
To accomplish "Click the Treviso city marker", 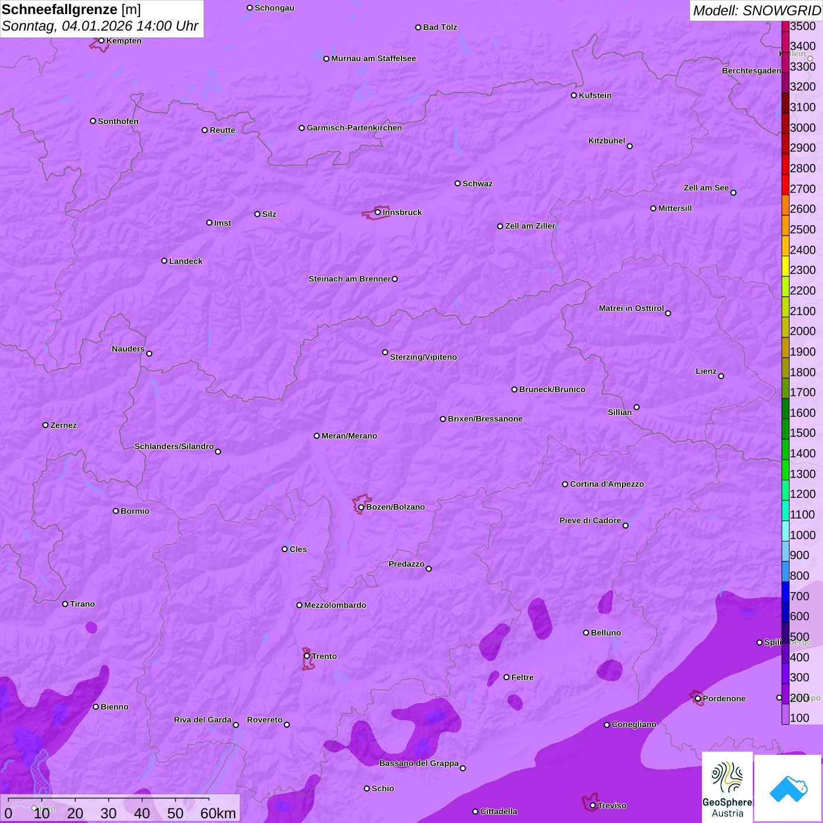I will (x=593, y=805).
